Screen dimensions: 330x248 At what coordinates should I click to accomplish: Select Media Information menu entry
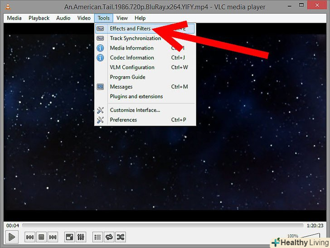pos(145,48)
